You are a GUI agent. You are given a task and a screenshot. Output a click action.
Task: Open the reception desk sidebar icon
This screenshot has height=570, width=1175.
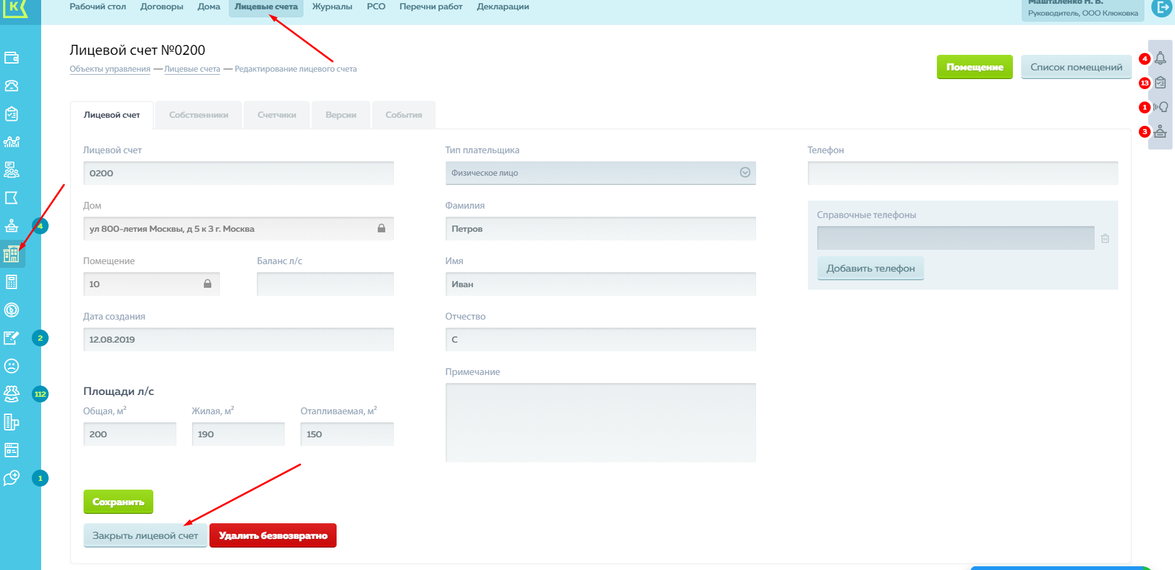(x=12, y=226)
